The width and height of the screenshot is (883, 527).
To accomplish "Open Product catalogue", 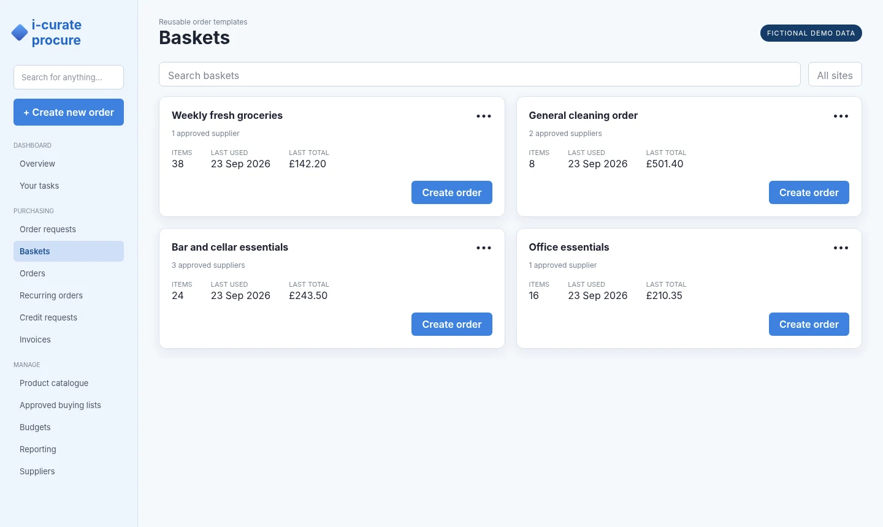I will [x=69, y=383].
